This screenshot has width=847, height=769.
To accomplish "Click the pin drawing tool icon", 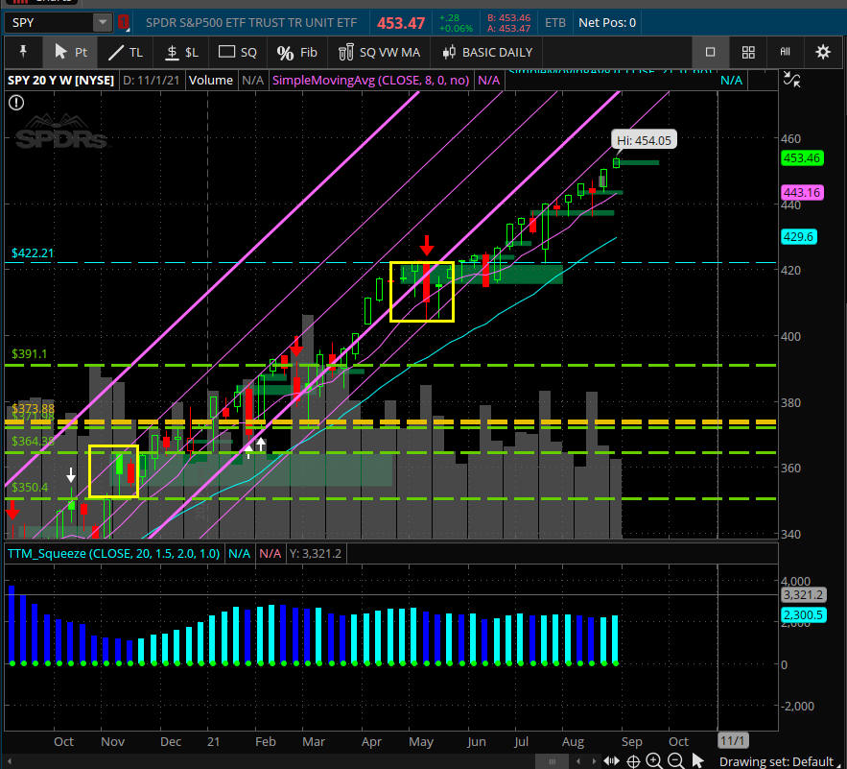I will click(x=23, y=52).
